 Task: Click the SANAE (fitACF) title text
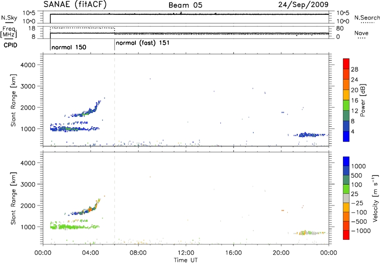(75, 5)
